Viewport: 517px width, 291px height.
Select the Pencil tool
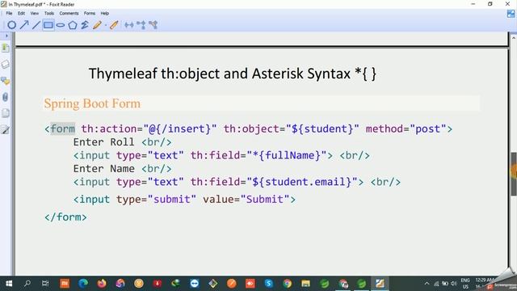click(97, 25)
